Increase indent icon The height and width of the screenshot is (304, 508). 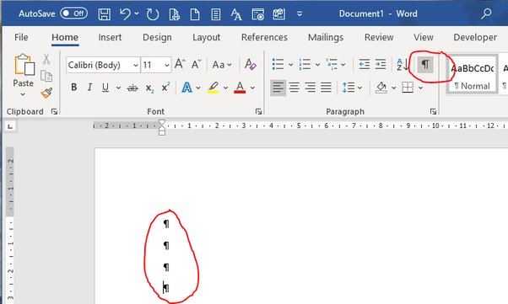[x=381, y=64]
